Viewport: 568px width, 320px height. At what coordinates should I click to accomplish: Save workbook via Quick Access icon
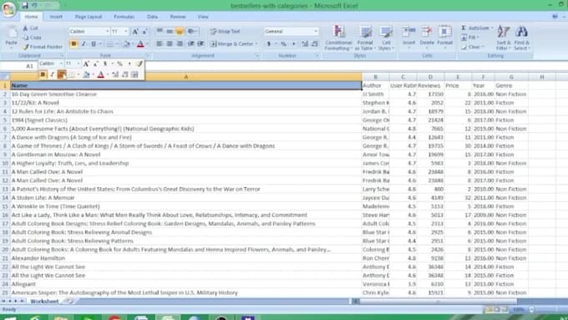click(24, 6)
